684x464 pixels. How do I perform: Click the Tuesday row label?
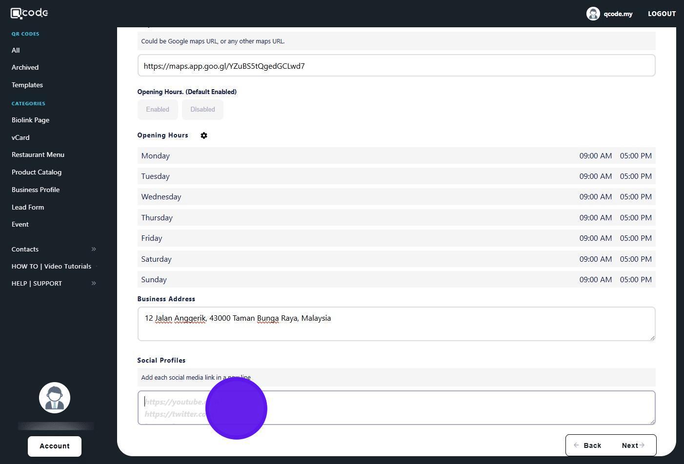point(155,176)
